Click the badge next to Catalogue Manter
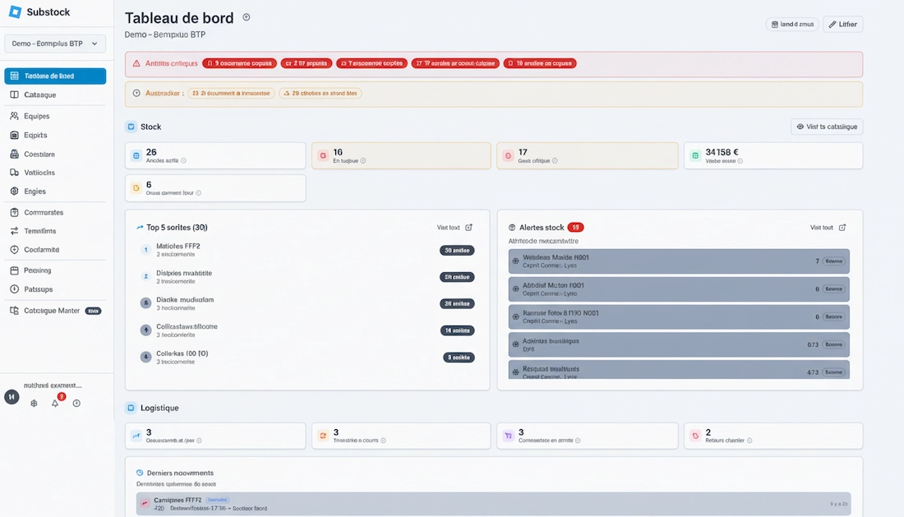The width and height of the screenshot is (904, 517). (94, 311)
